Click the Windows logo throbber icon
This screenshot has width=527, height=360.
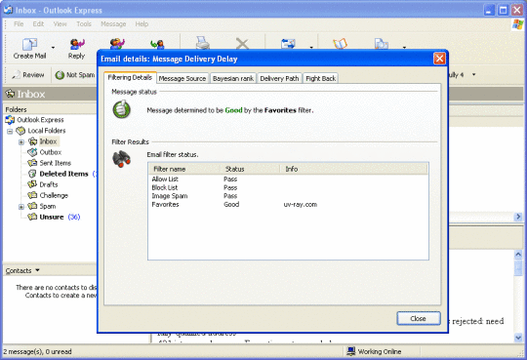coord(517,24)
